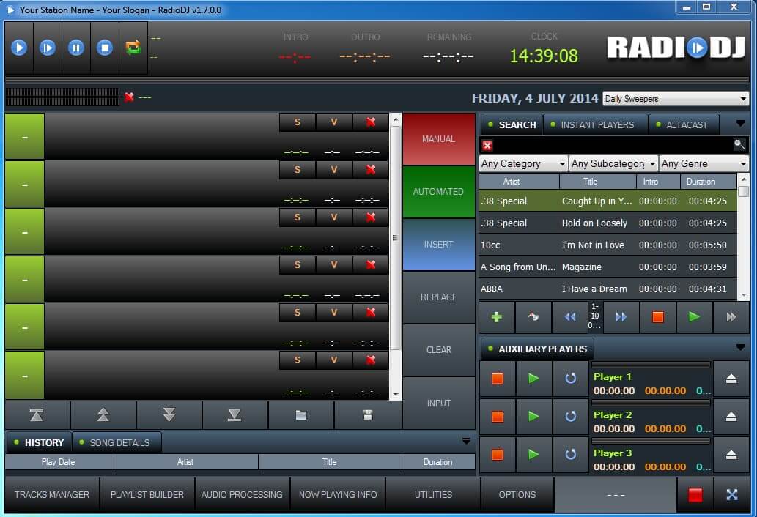Viewport: 757px width, 517px height.
Task: Click Player 1 progress bar
Action: pyautogui.click(x=651, y=365)
